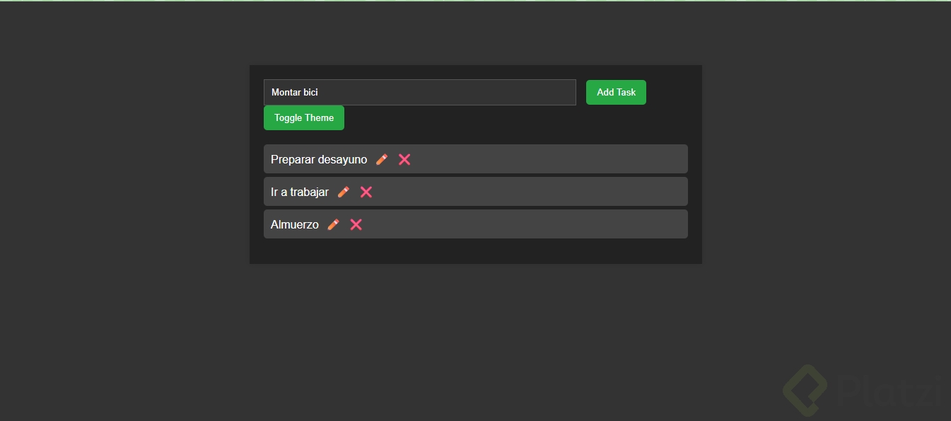The image size is (951, 421).
Task: Click the pencil icon for Ir a trabajar
Action: pyautogui.click(x=344, y=192)
